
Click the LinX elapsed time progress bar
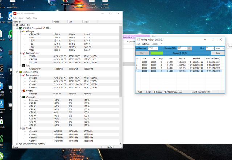point(180,53)
